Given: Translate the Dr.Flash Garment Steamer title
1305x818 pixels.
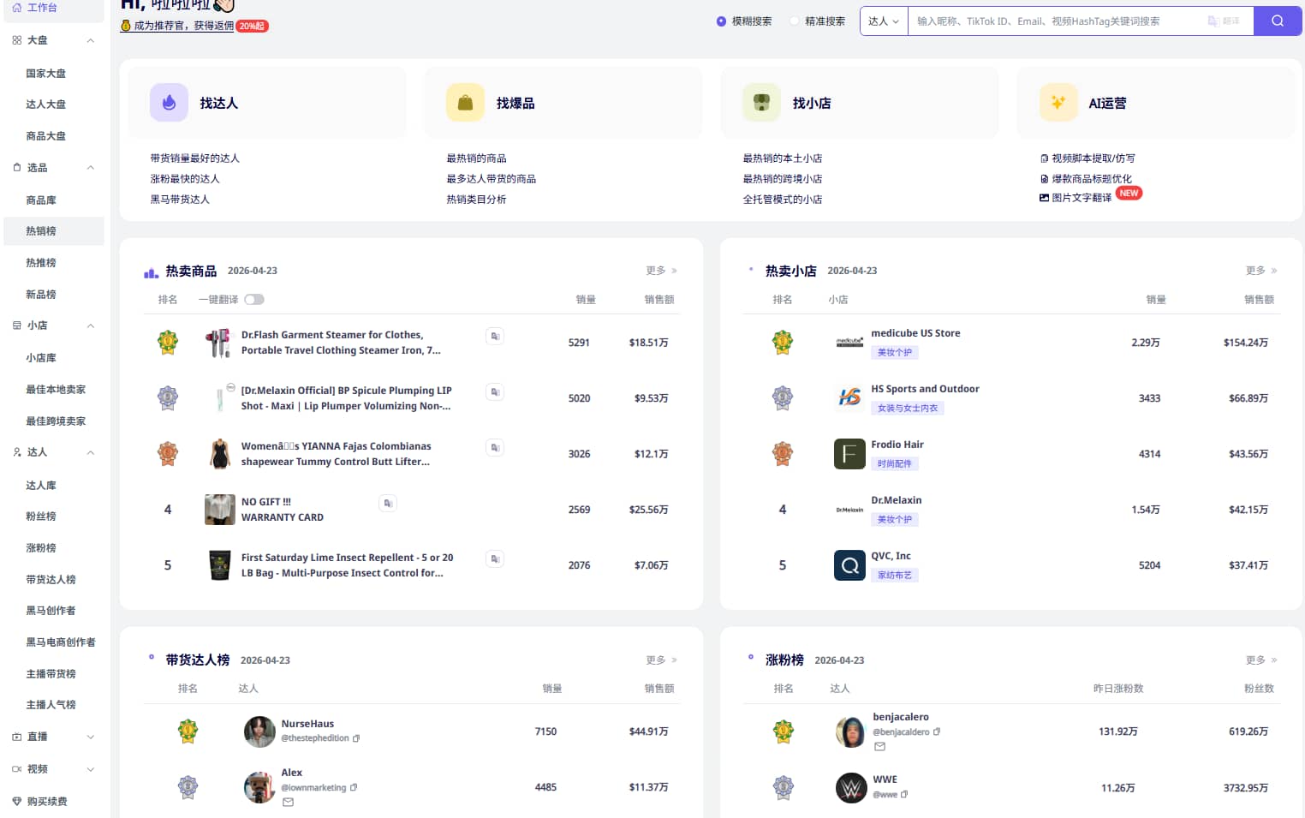Looking at the screenshot, I should (x=494, y=336).
